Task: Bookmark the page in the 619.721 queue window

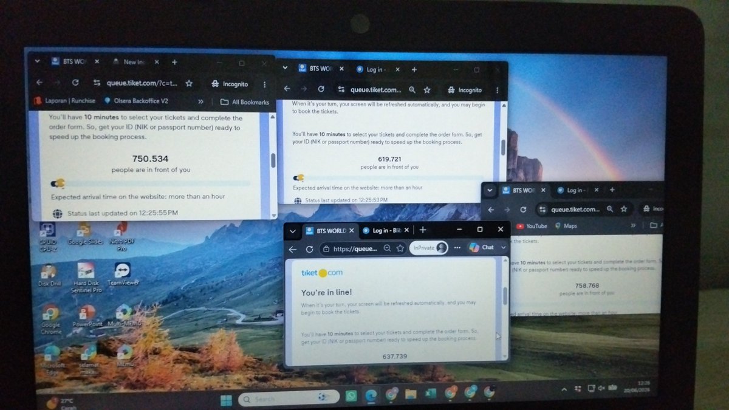Action: tap(427, 90)
